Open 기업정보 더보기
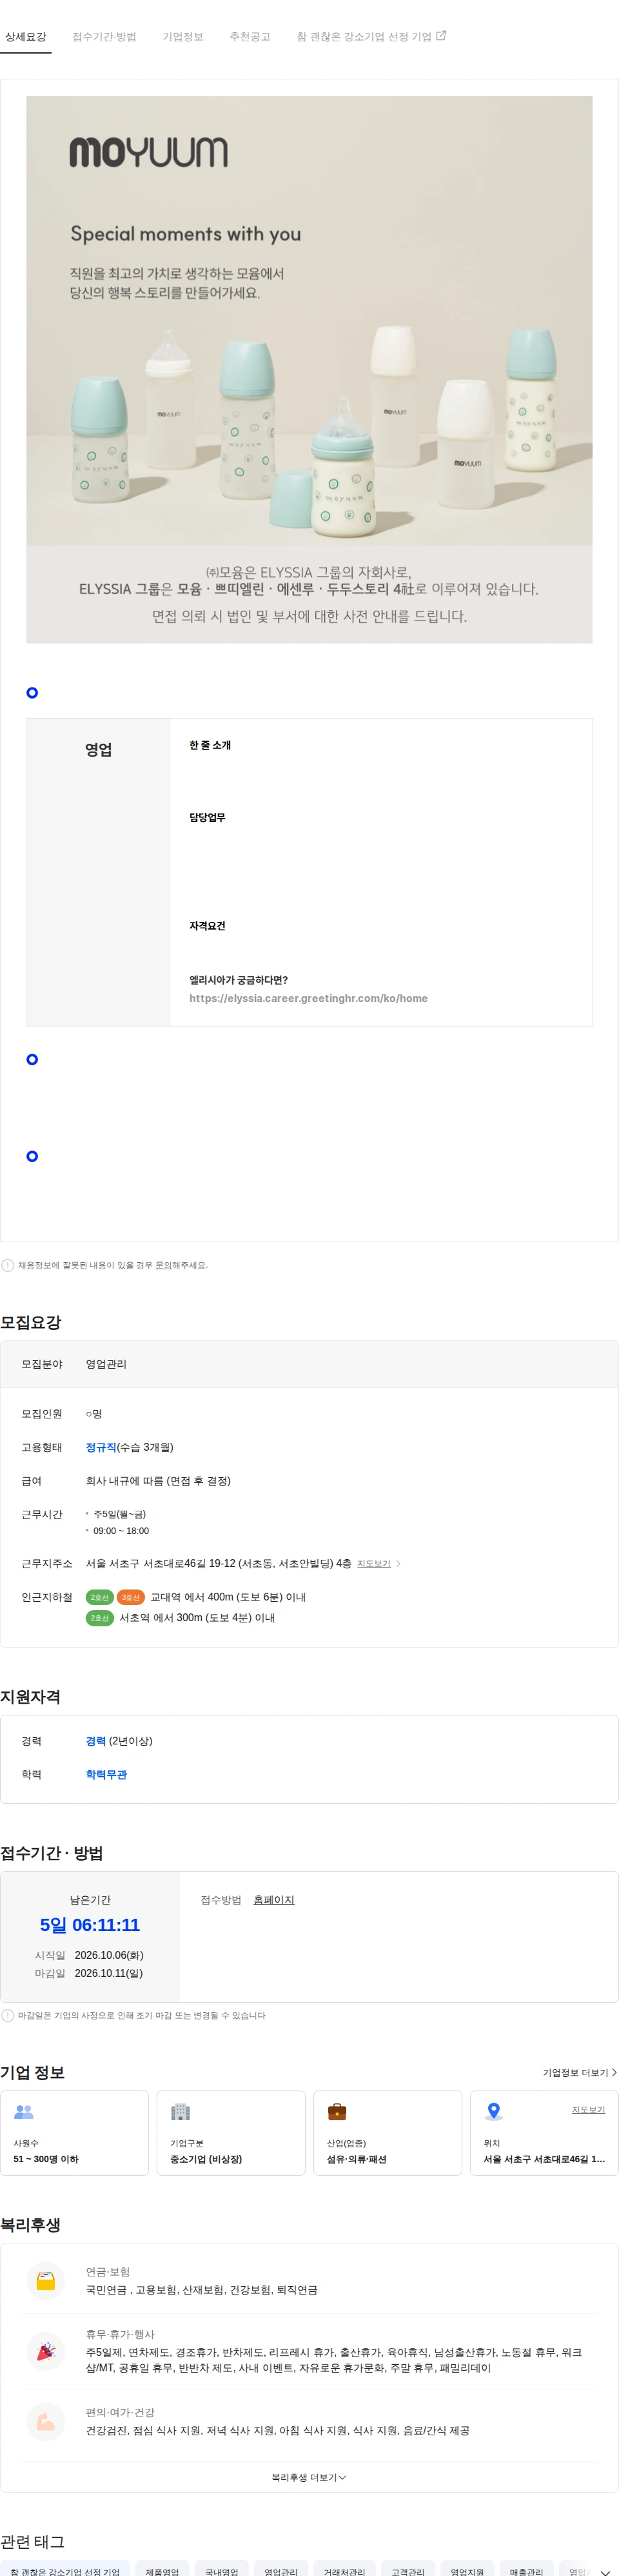The image size is (619, 2576). tap(579, 2073)
